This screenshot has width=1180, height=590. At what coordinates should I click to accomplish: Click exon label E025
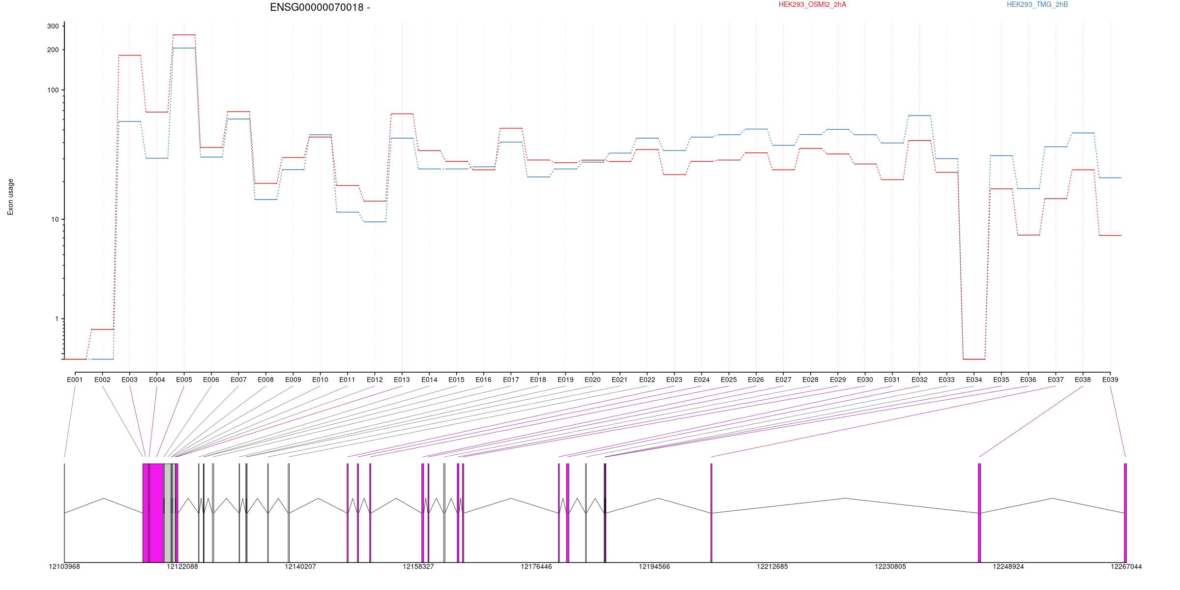729,380
